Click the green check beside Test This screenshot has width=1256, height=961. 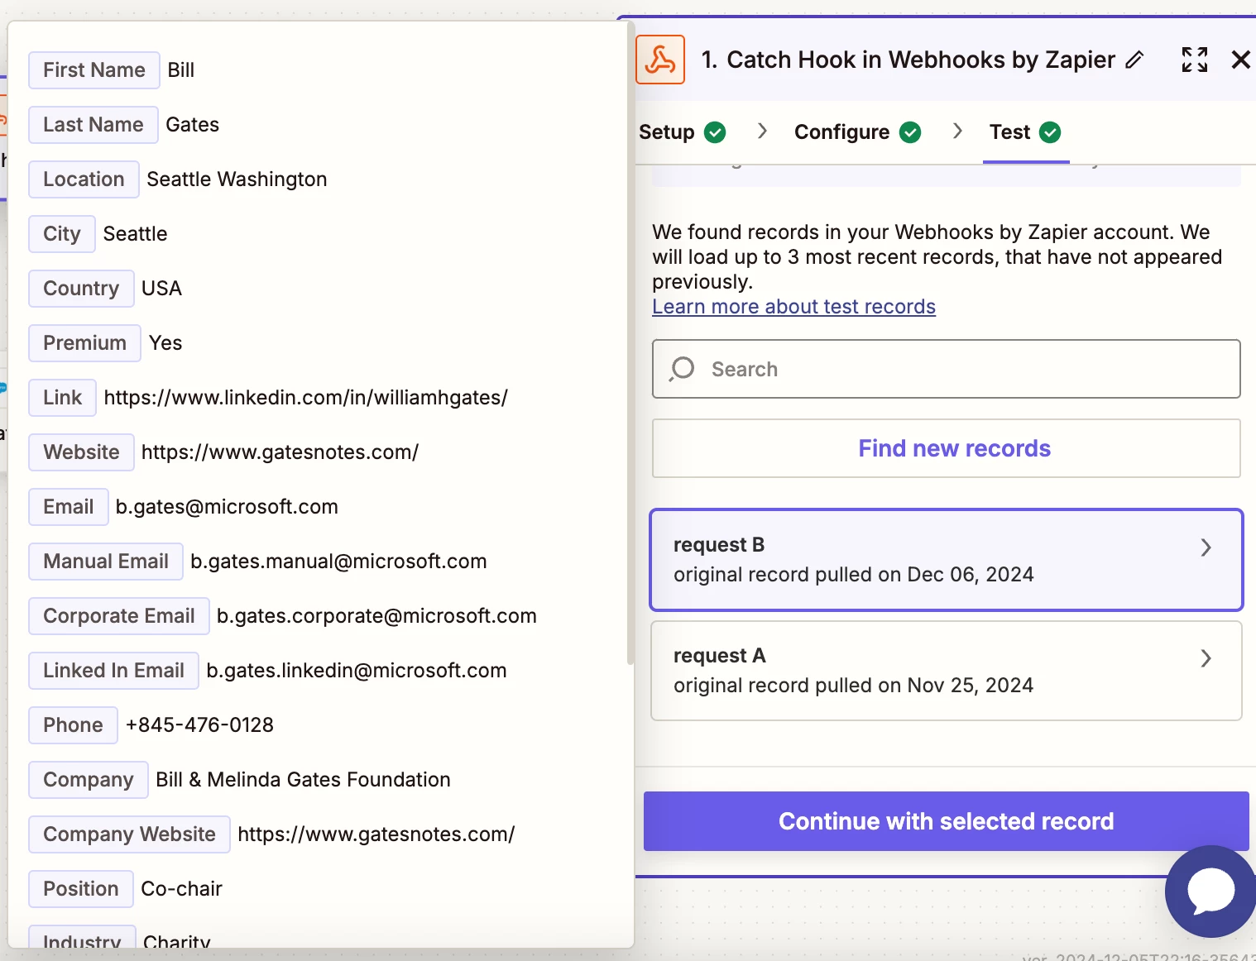[x=1050, y=132]
